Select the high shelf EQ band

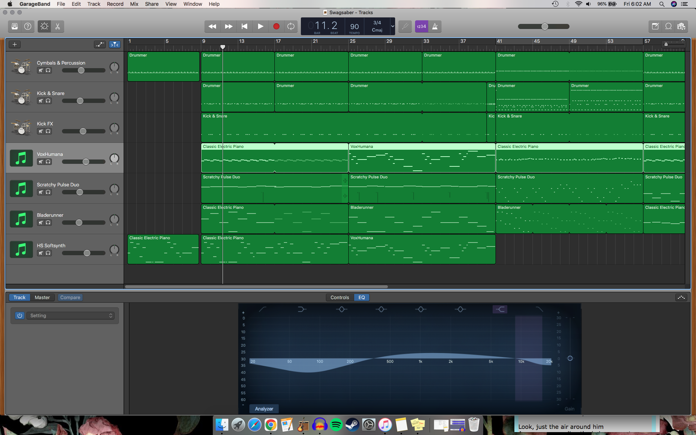coord(500,309)
